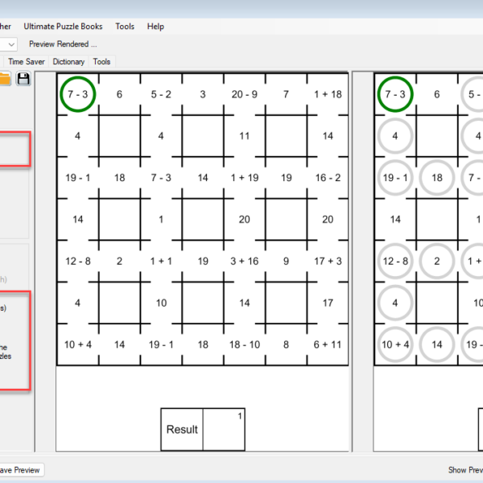The height and width of the screenshot is (483, 483).
Task: Switch to the Dictionary tab
Action: click(x=68, y=61)
